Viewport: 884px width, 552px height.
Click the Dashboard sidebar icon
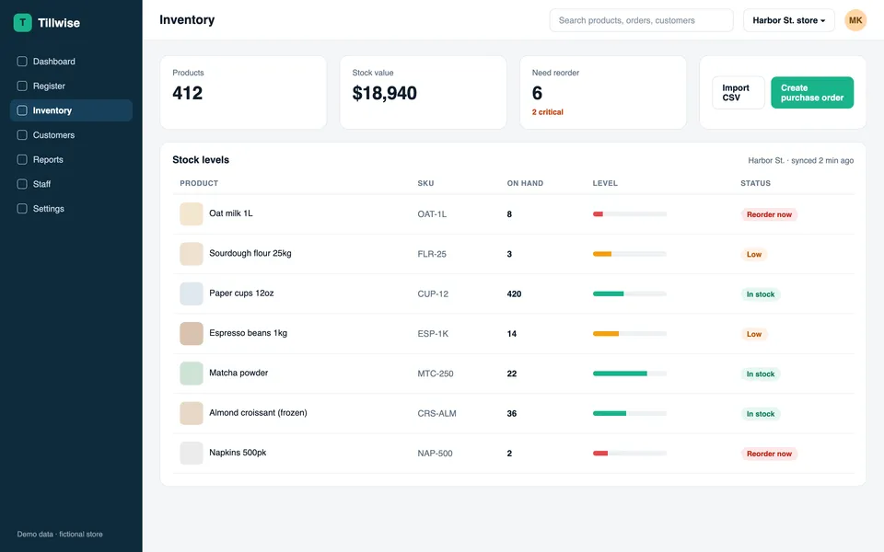pyautogui.click(x=22, y=62)
